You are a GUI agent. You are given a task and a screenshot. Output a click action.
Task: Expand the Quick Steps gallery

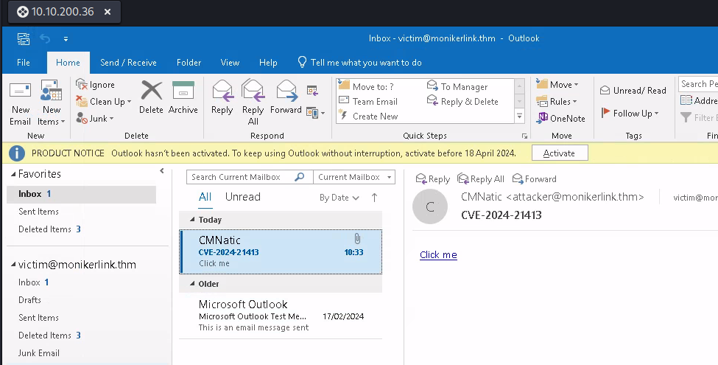[x=519, y=117]
